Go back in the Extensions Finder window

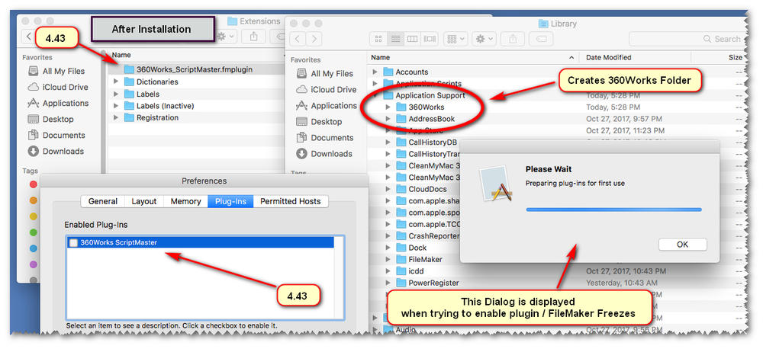[x=29, y=37]
